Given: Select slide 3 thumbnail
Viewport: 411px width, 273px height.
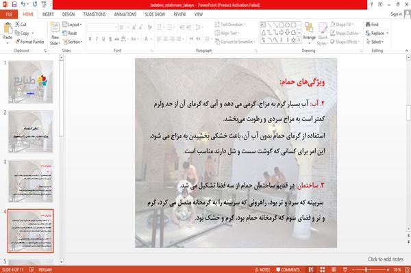Looking at the screenshot, I should [x=31, y=181].
